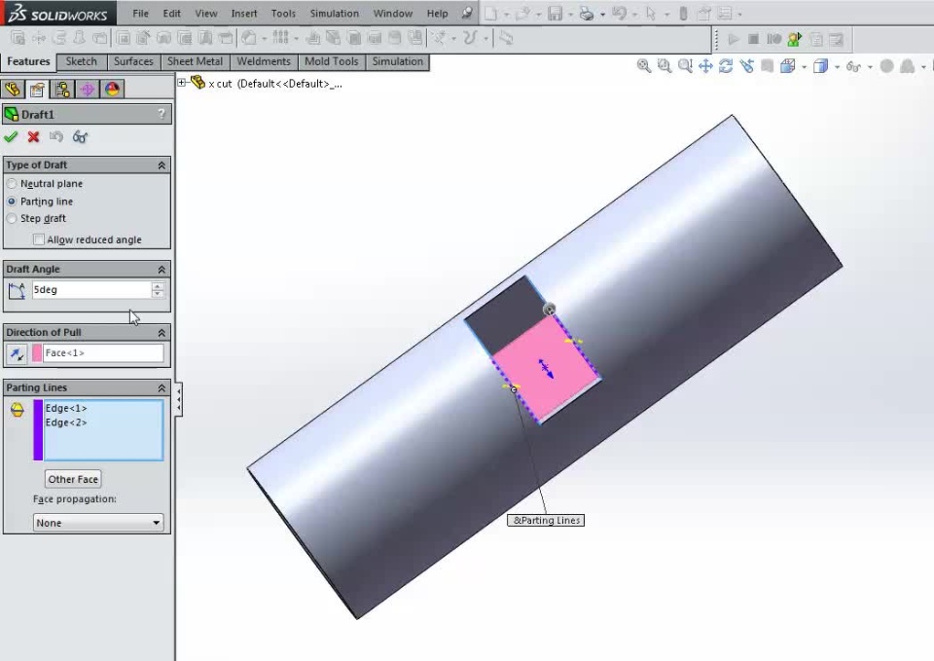The image size is (934, 661).
Task: Click pink Direction of Pull color swatch
Action: pos(37,352)
